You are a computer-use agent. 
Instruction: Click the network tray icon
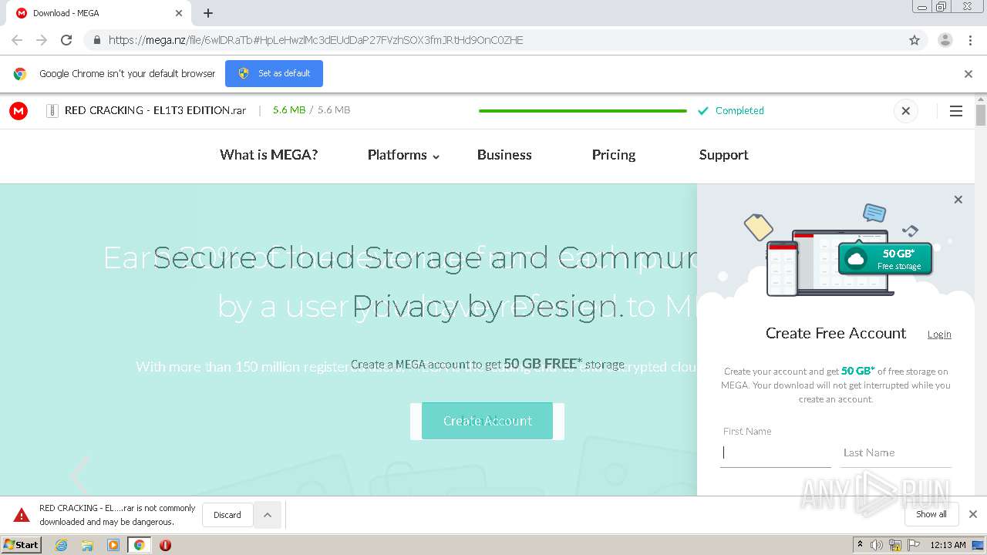[895, 545]
